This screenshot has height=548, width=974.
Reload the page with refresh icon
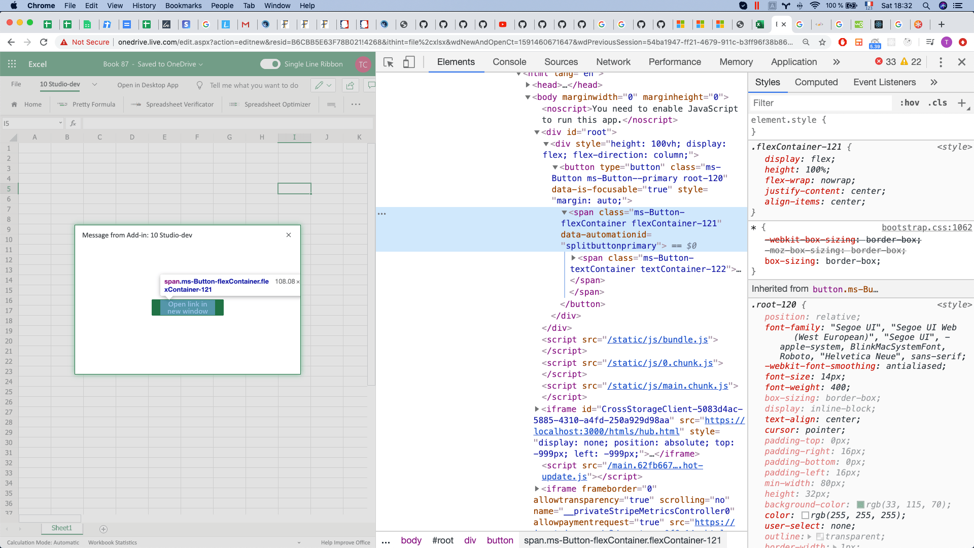[44, 42]
